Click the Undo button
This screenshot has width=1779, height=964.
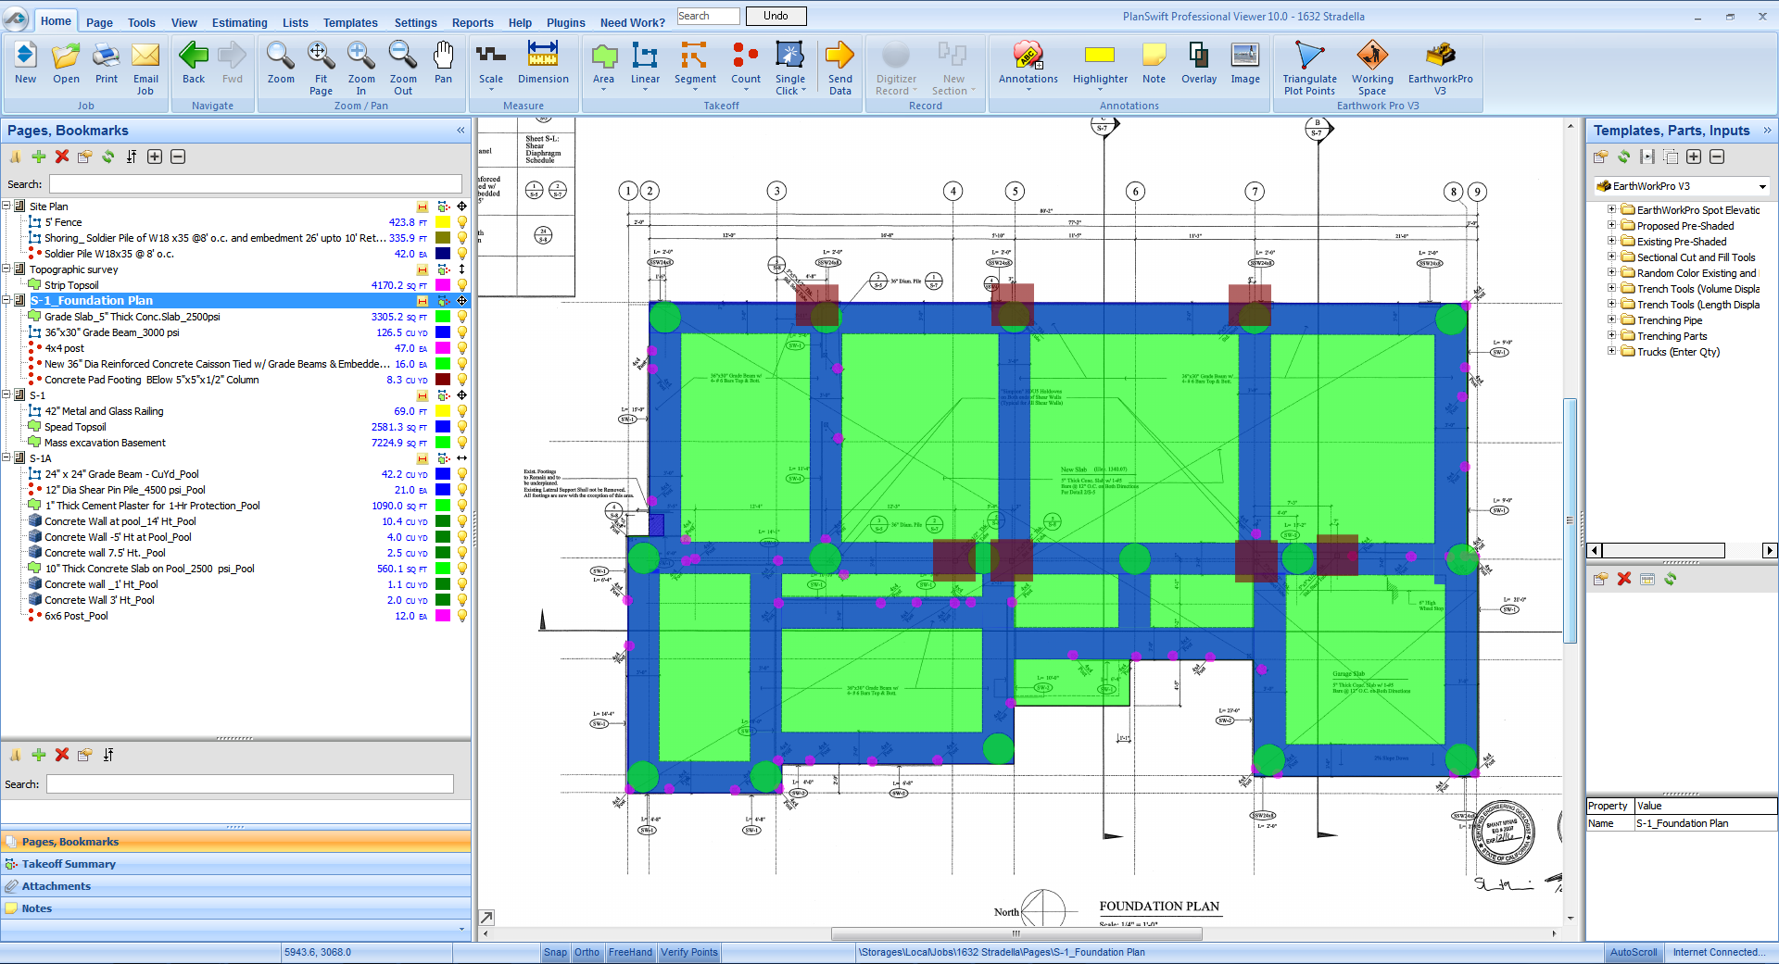776,16
